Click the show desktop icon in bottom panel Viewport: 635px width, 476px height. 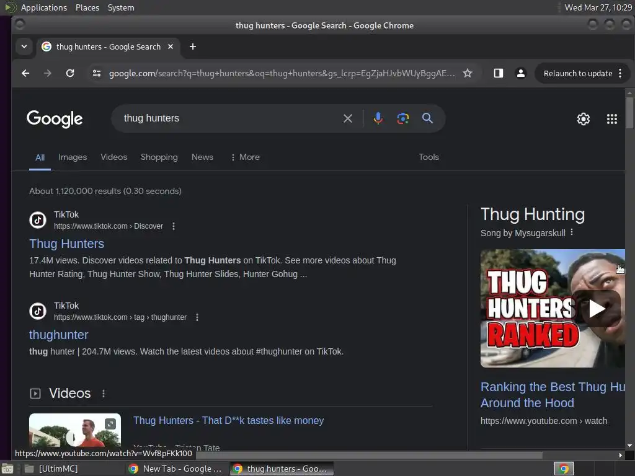pos(7,469)
